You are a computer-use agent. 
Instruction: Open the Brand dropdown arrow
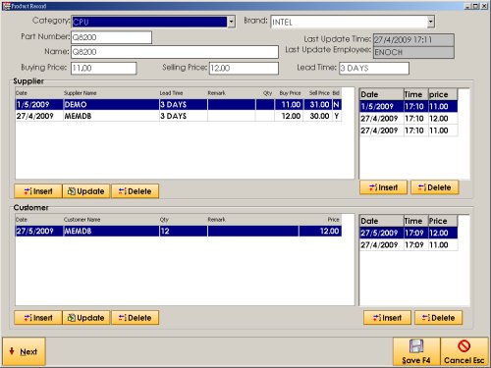[431, 22]
